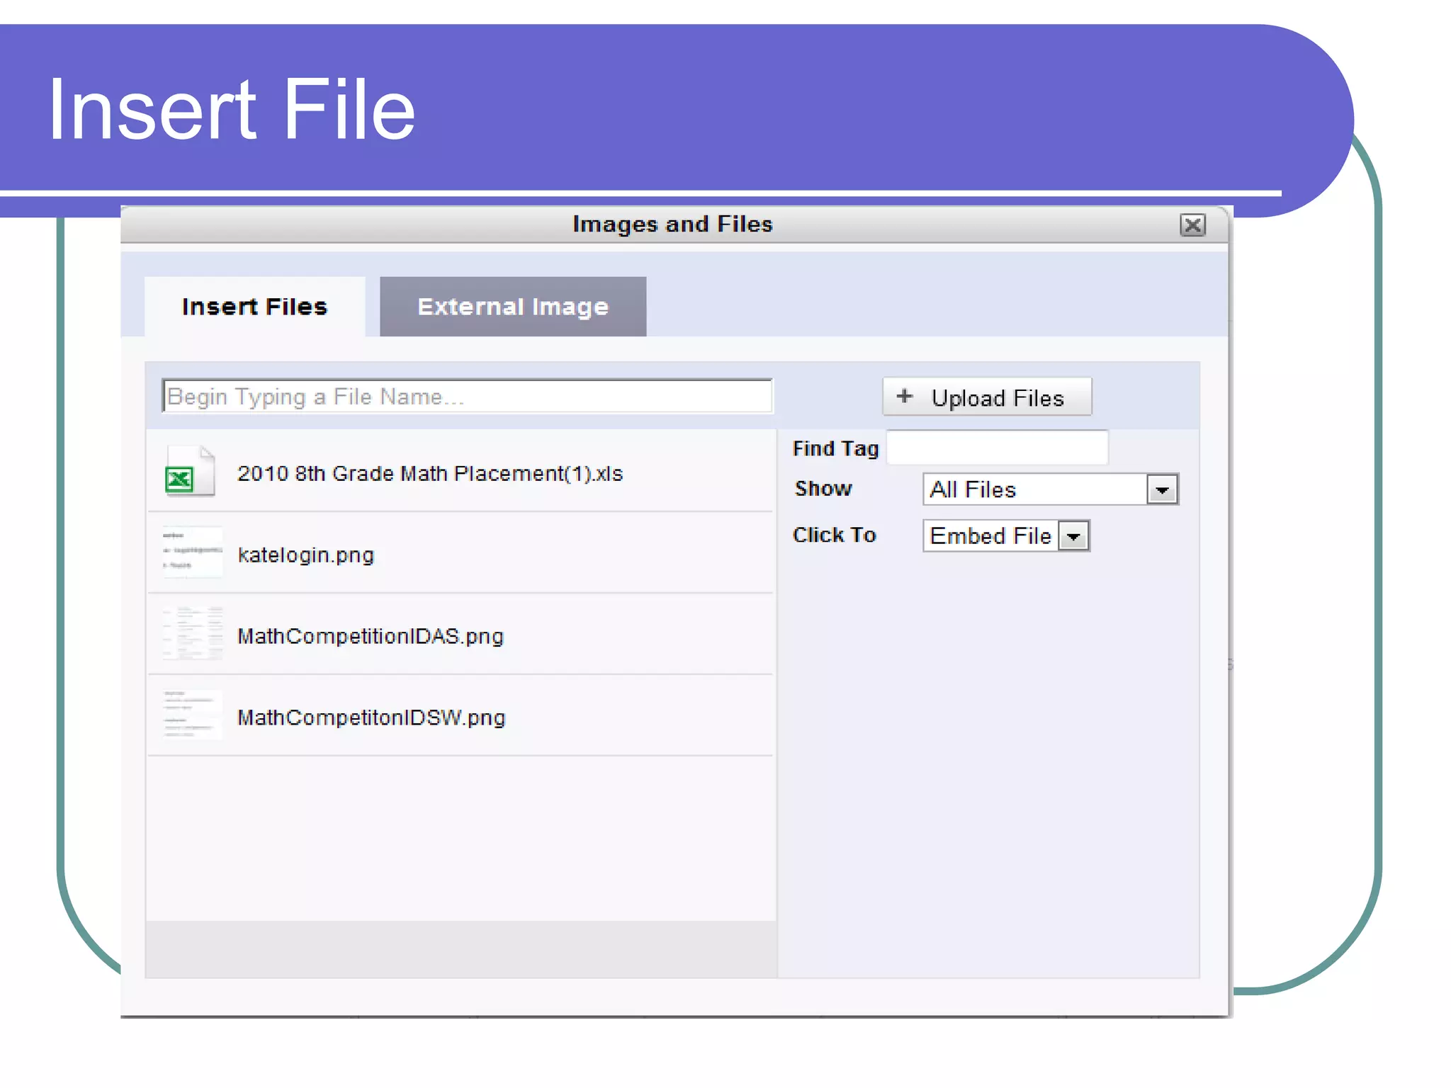Viewport: 1451px width, 1088px height.
Task: Open the Show All Files dropdown
Action: [1051, 489]
